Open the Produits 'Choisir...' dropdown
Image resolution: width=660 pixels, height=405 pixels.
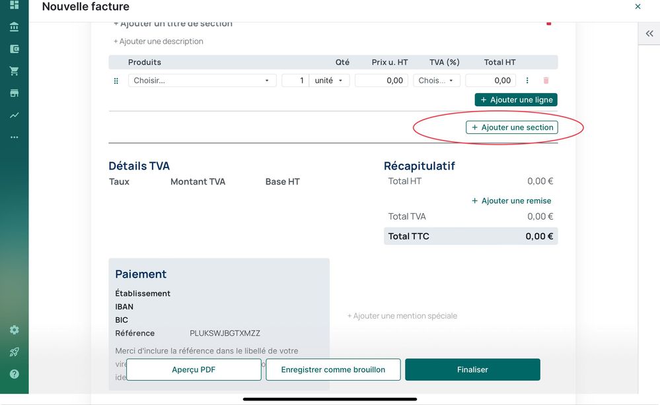[202, 80]
